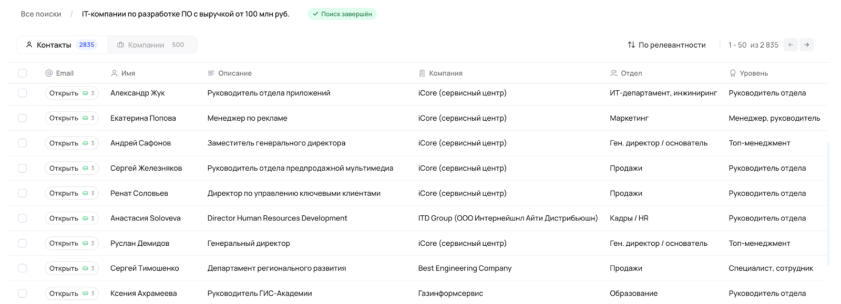Image resolution: width=841 pixels, height=304 pixels.
Task: Click company Газинформсервис
Action: (x=450, y=293)
